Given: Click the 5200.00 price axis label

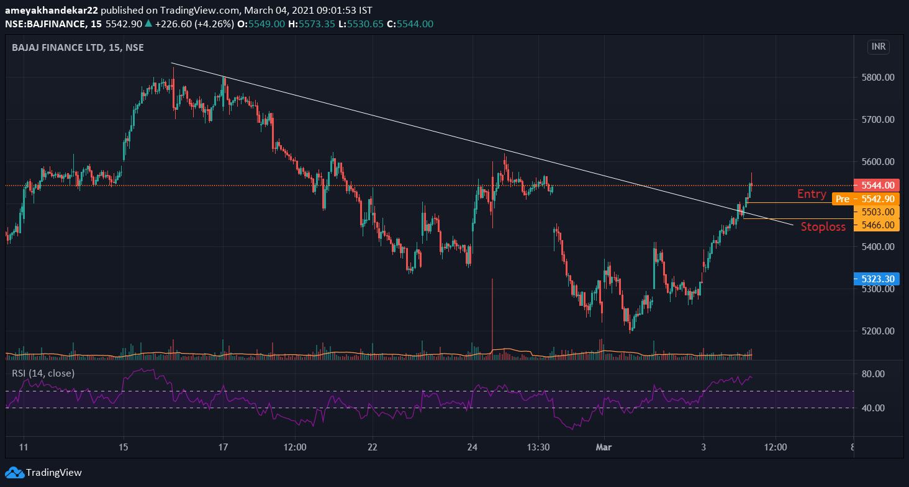Looking at the screenshot, I should pos(877,331).
